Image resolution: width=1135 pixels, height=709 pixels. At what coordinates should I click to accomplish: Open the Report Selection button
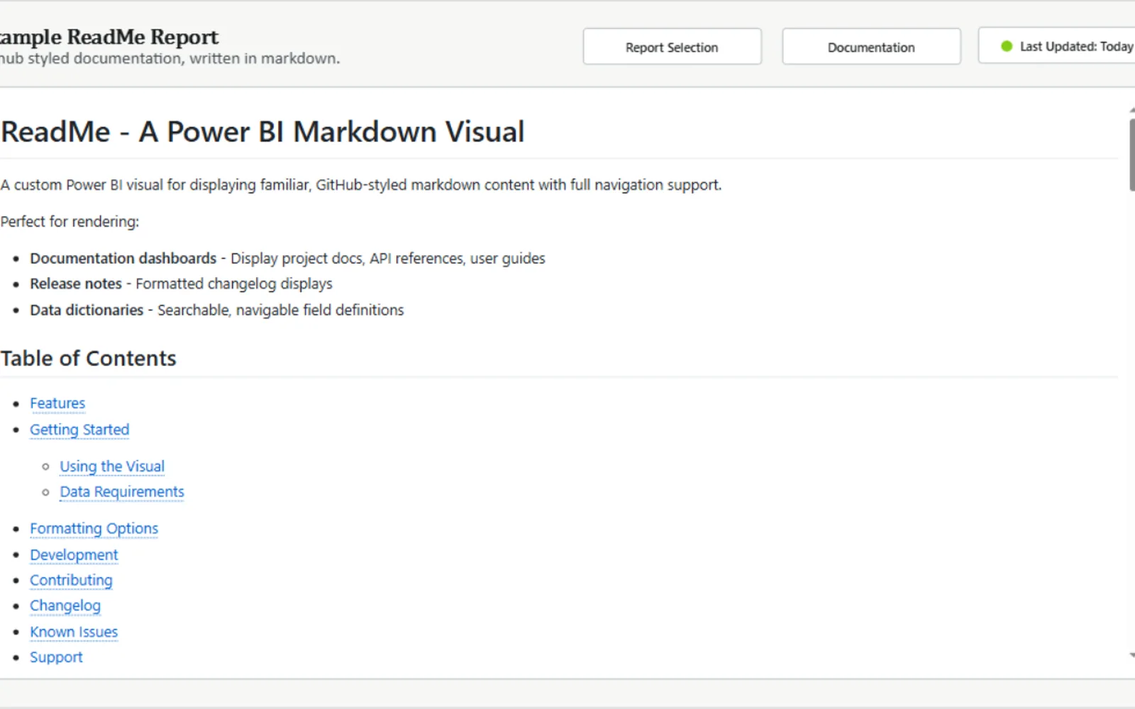coord(672,47)
